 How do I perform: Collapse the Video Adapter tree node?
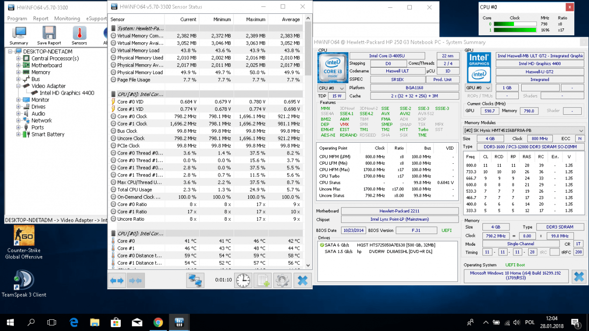pyautogui.click(x=19, y=86)
